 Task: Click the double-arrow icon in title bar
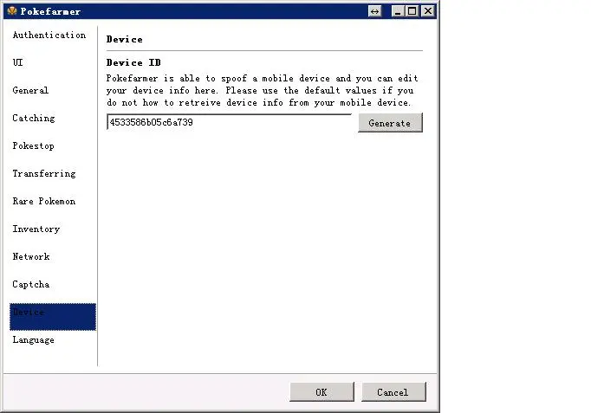[374, 11]
